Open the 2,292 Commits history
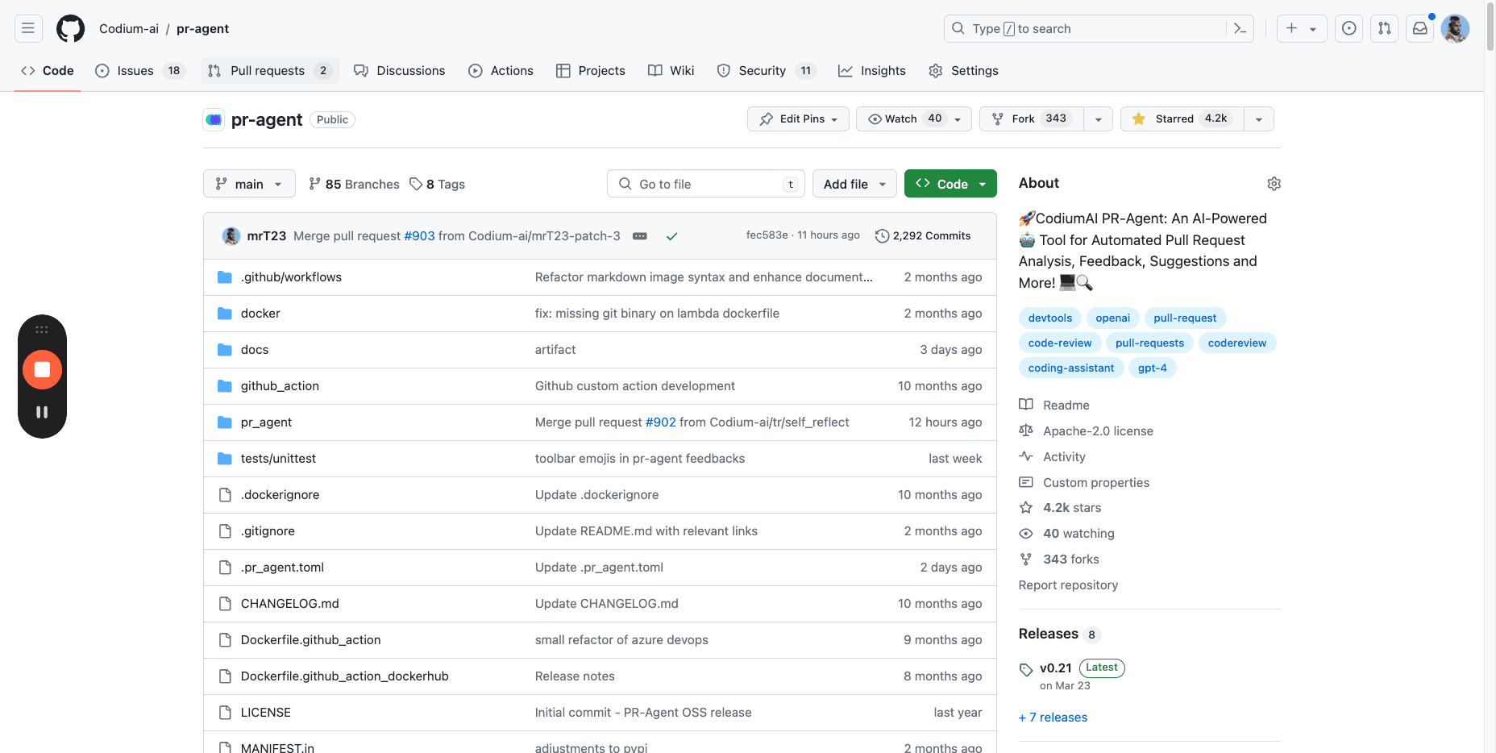 923,235
